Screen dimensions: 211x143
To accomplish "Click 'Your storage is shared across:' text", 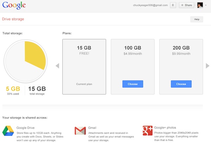I will coord(25,118).
